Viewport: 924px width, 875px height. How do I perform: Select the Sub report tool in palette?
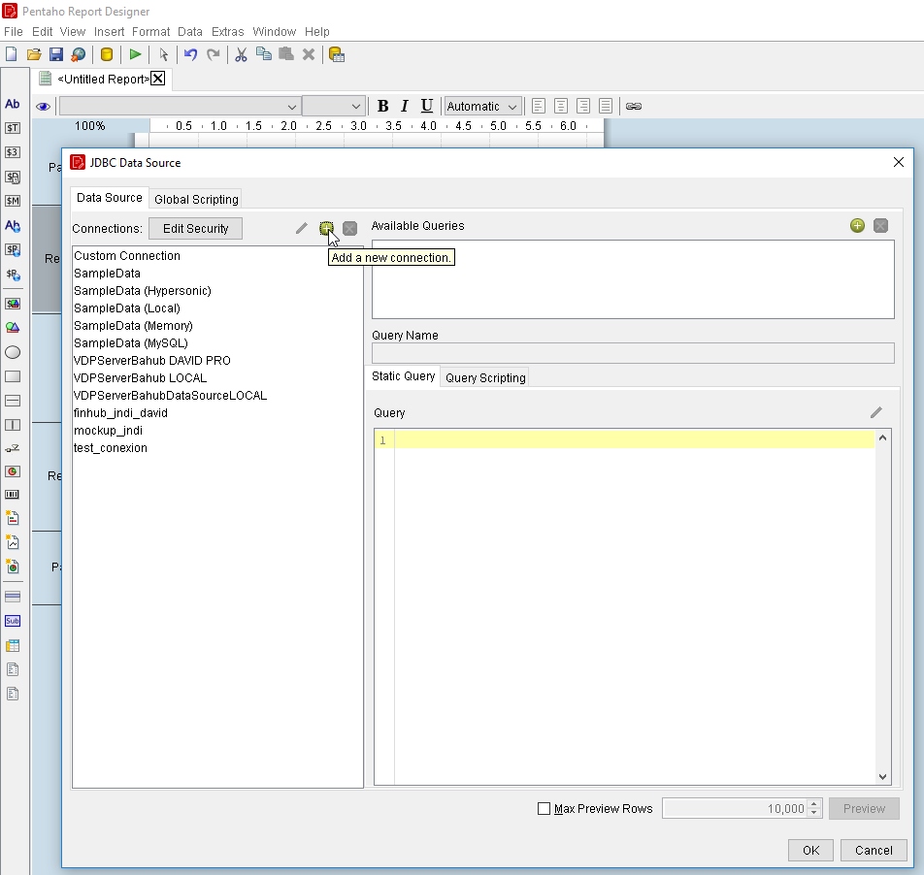[13, 621]
